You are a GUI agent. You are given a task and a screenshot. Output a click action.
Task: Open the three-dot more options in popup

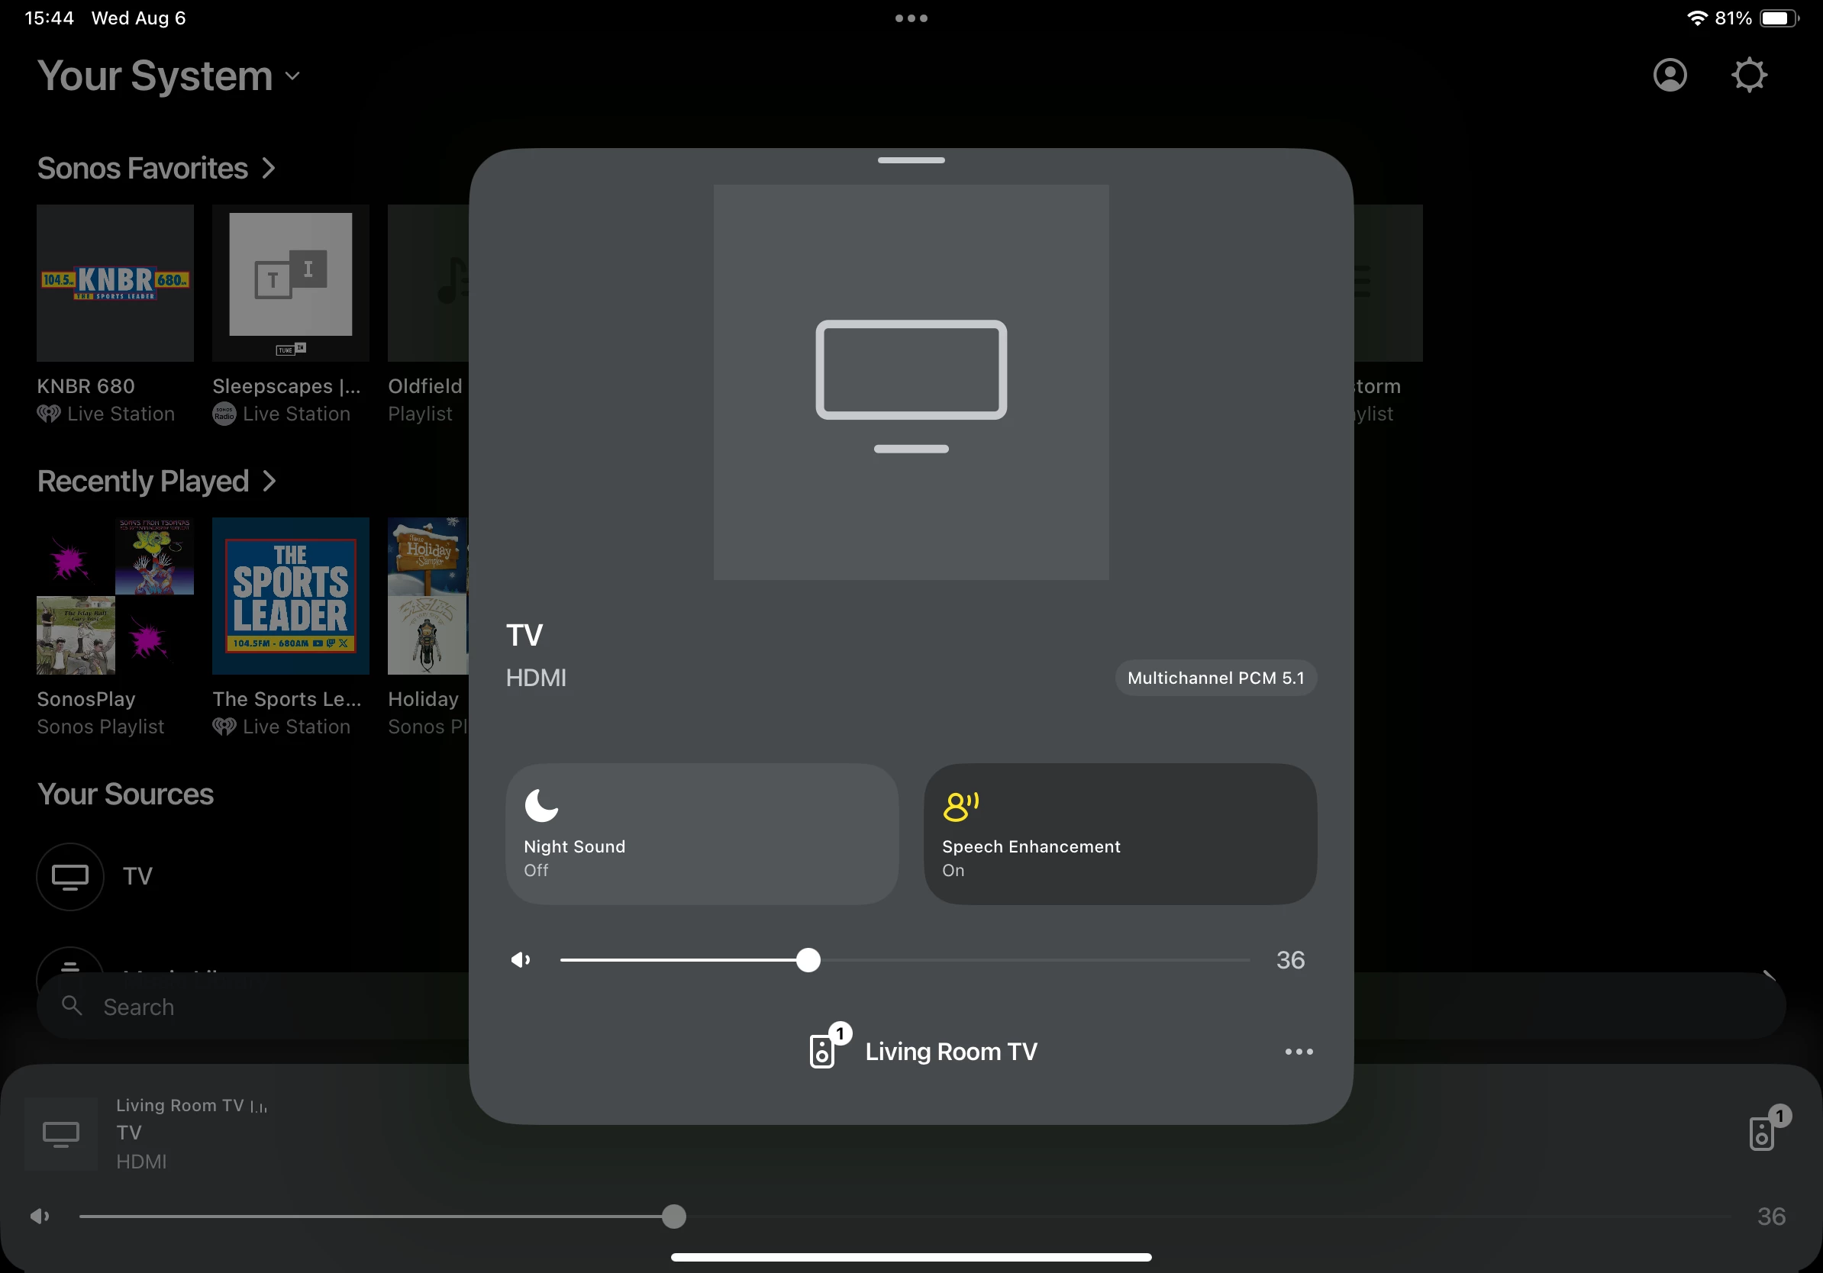[x=1299, y=1052]
